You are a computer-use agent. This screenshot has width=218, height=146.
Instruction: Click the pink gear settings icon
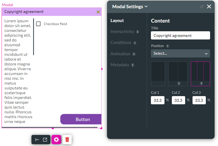point(56,140)
